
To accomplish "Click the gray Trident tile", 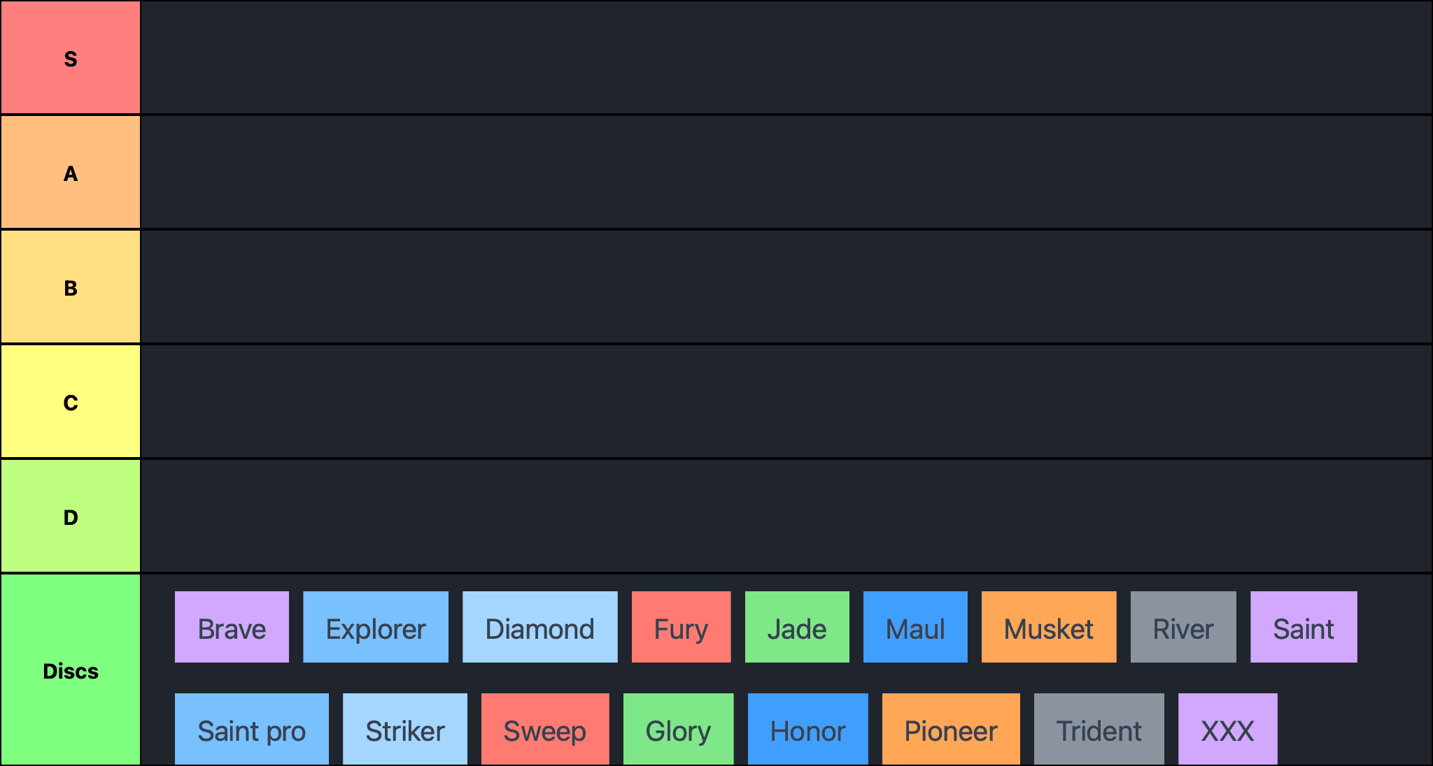I will coord(1099,729).
